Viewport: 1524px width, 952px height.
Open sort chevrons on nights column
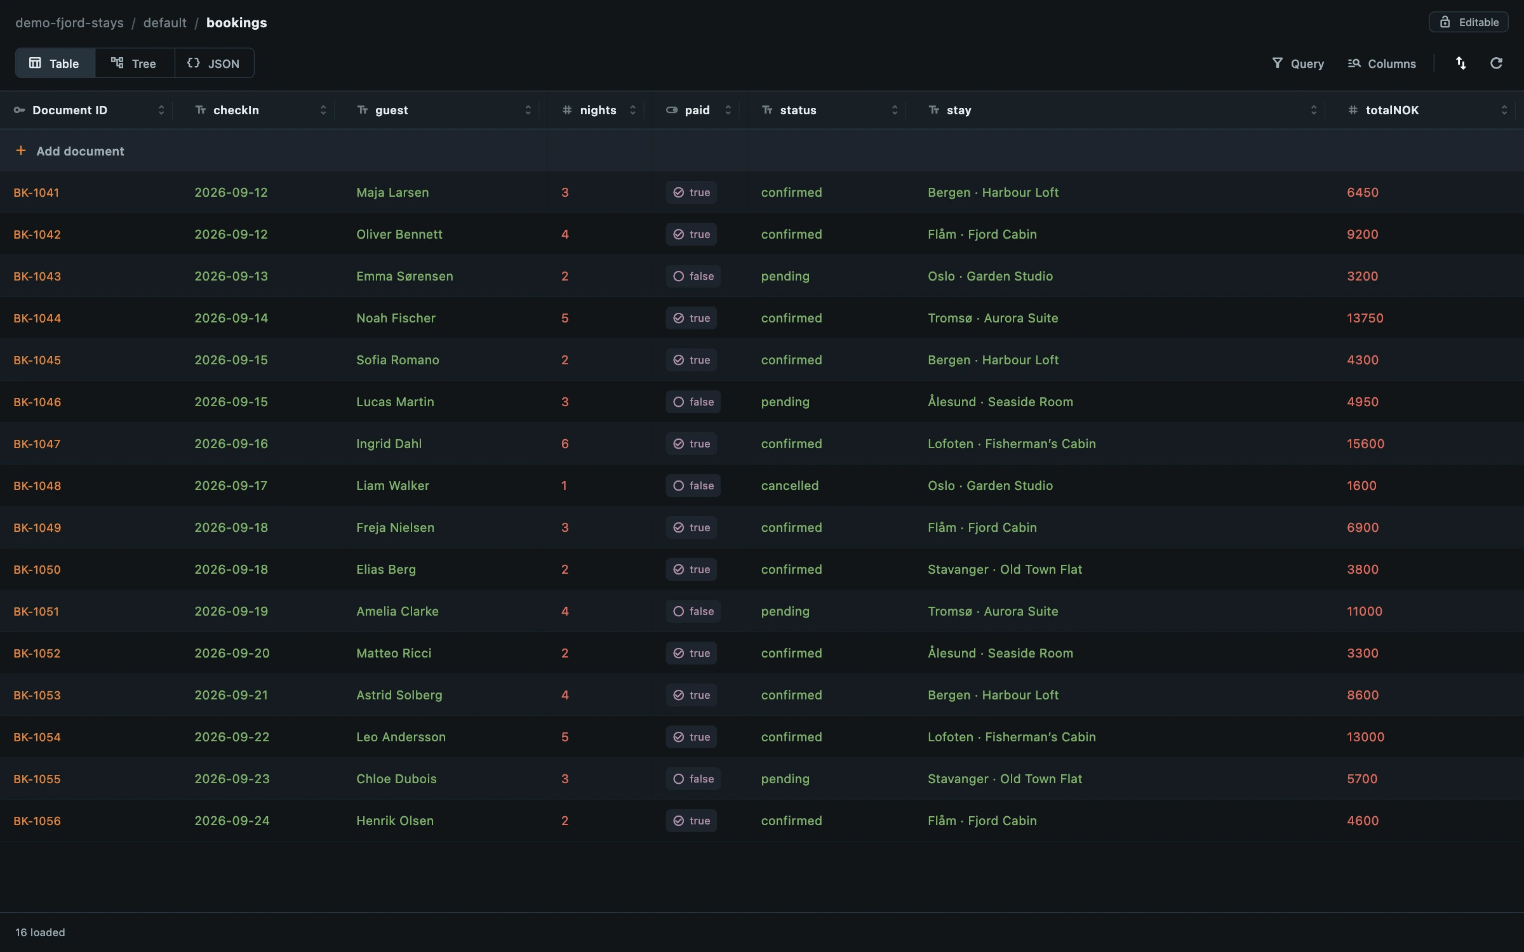(632, 110)
